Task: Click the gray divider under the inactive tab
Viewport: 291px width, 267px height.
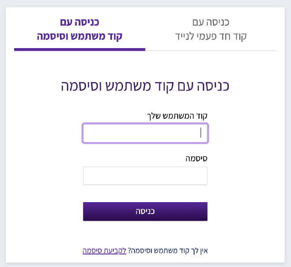Action: (211, 51)
